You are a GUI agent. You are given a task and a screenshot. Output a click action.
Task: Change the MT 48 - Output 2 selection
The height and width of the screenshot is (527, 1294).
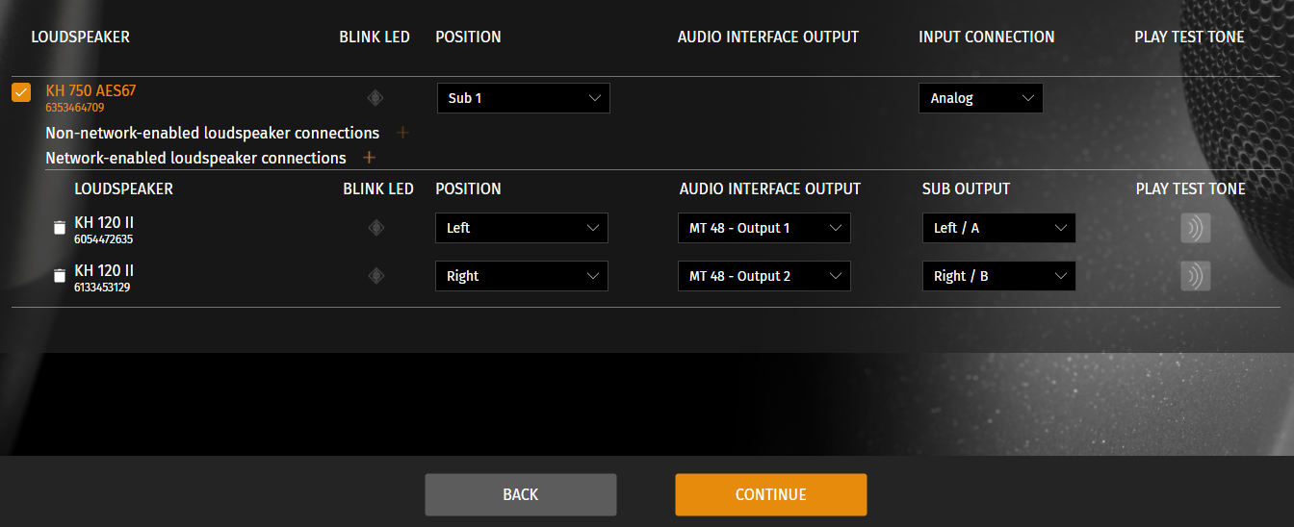pos(763,276)
